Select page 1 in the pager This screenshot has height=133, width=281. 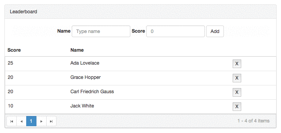pyautogui.click(x=31, y=121)
